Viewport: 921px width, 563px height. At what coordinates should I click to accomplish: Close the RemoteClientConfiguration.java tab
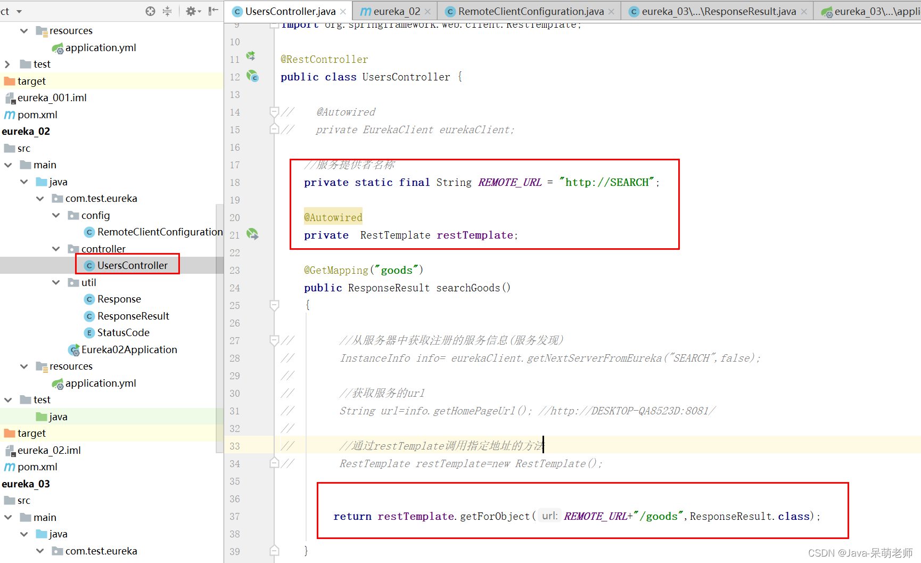(x=611, y=12)
